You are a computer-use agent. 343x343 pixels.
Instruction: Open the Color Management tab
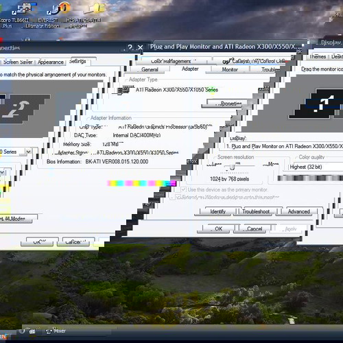coord(171,61)
